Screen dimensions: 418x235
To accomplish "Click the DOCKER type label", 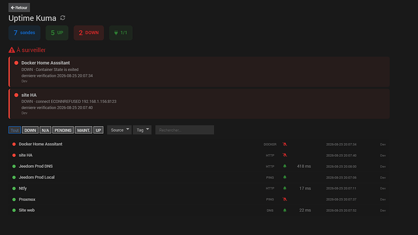I will tap(270, 144).
